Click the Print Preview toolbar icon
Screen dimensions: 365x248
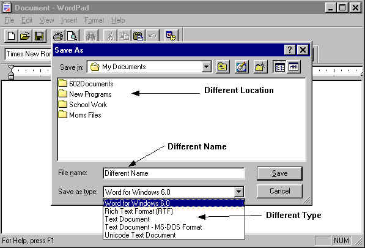point(72,36)
